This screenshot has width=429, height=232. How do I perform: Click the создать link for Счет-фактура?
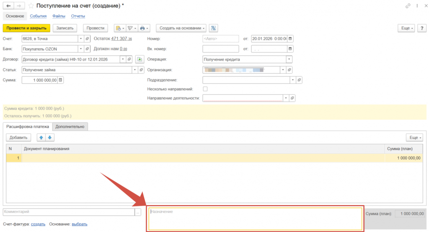[x=38, y=224]
